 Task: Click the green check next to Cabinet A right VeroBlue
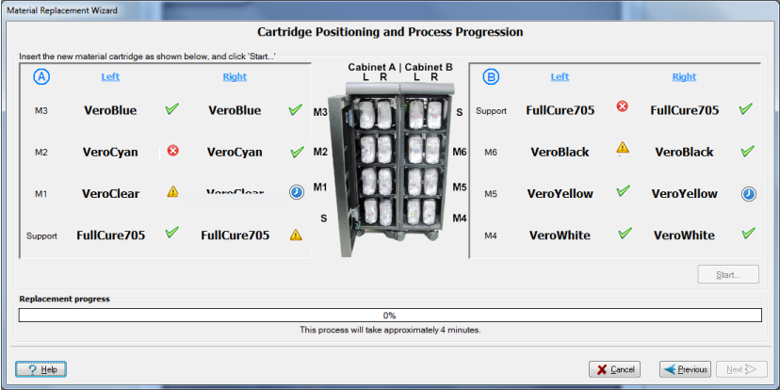[x=296, y=109]
